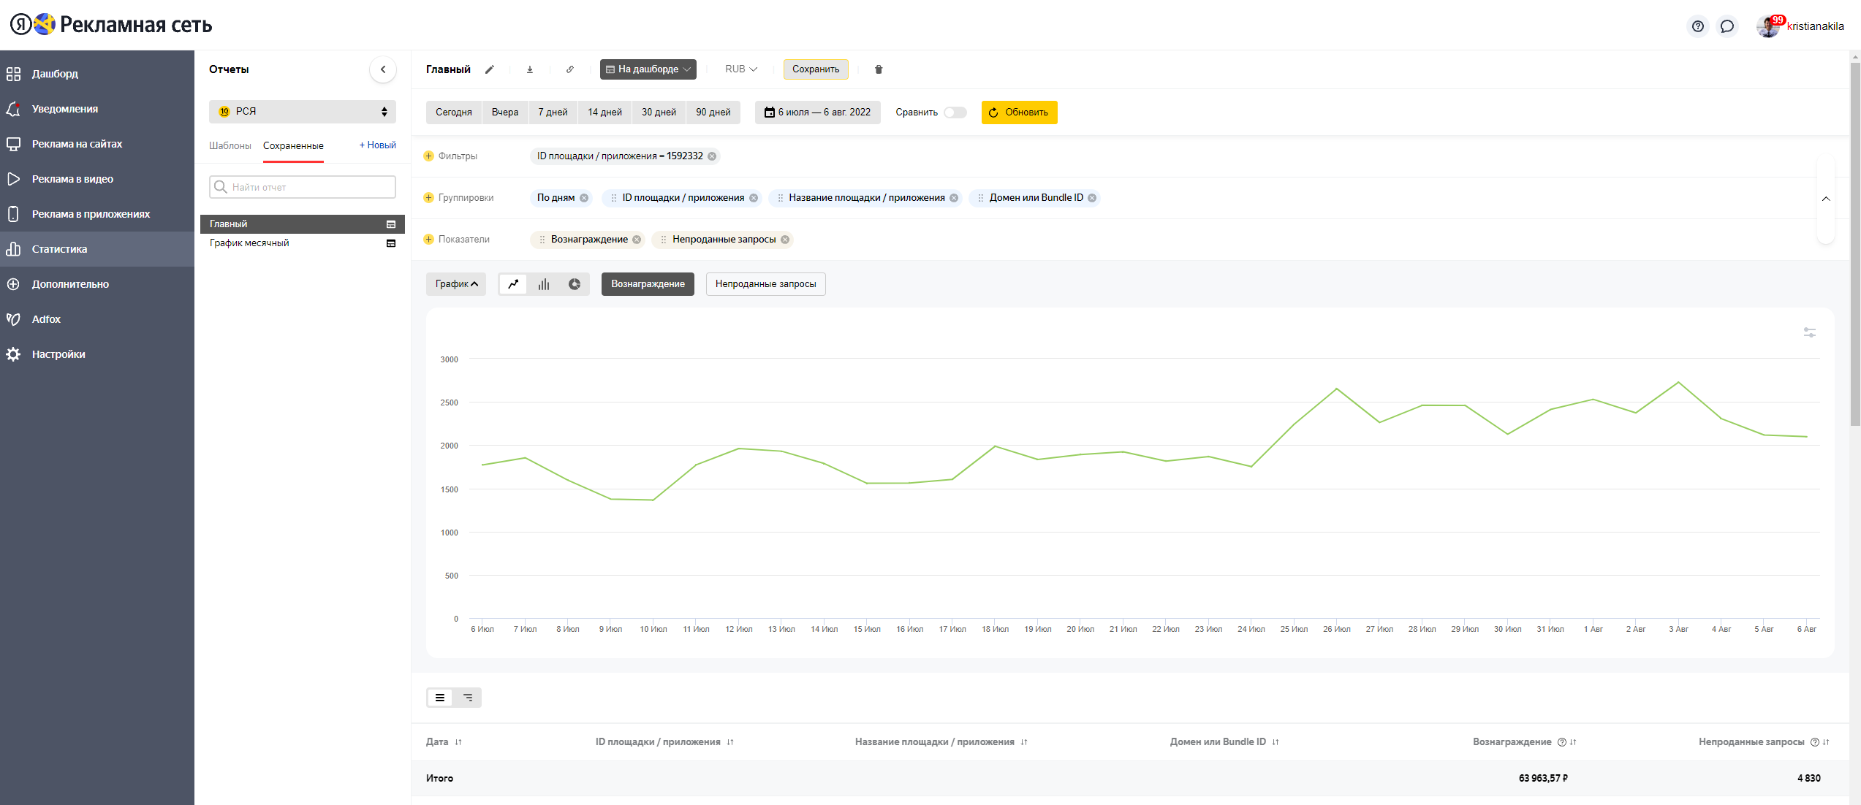Click the trash delete report icon
This screenshot has height=805, width=1861.
tap(879, 69)
